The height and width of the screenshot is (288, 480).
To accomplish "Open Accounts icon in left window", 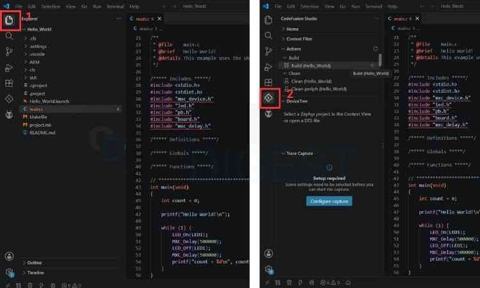I will [9, 256].
